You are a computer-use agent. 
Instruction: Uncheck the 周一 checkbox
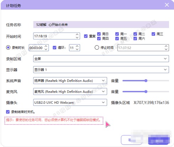117,34
